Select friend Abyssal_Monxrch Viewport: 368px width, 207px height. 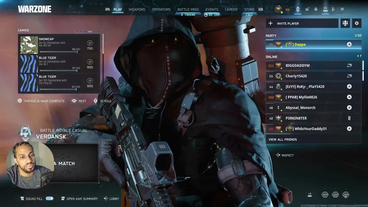point(313,108)
